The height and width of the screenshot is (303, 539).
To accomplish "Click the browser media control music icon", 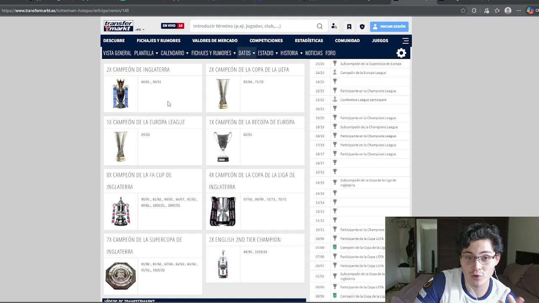I will click(x=486, y=11).
